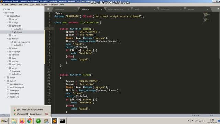
Task: Expand the core folder
Action: [7, 35]
